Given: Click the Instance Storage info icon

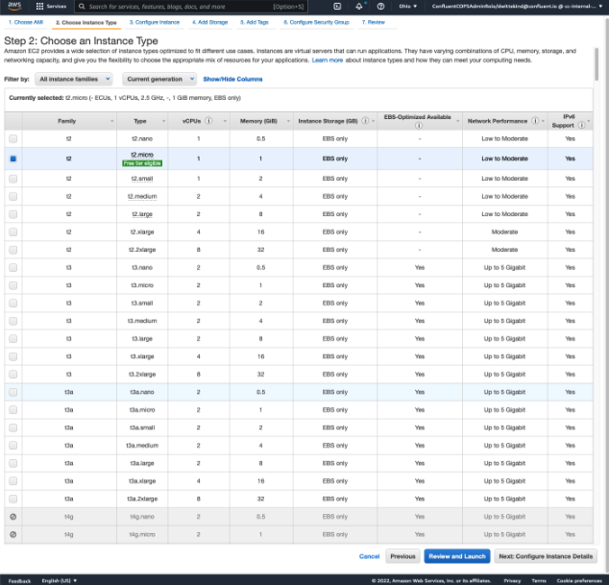Looking at the screenshot, I should [x=365, y=121].
